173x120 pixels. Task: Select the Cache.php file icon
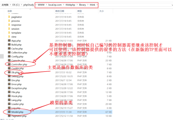pyautogui.click(x=9, y=48)
